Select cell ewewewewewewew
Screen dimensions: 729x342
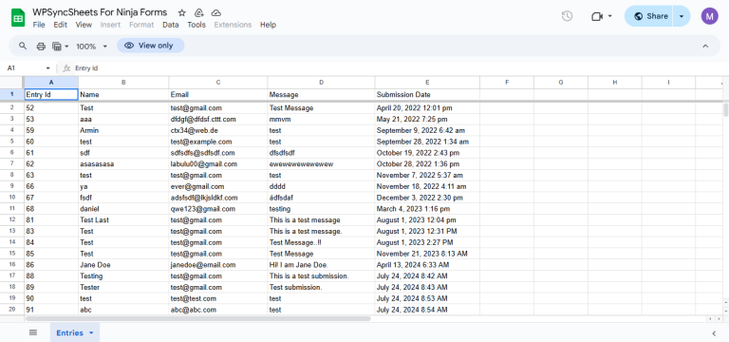click(x=321, y=163)
